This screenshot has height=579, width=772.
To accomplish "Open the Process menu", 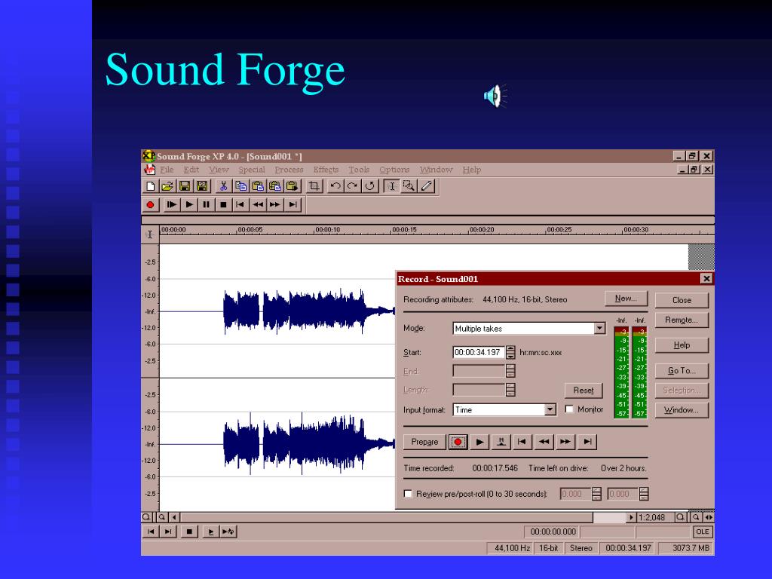I will coord(289,170).
